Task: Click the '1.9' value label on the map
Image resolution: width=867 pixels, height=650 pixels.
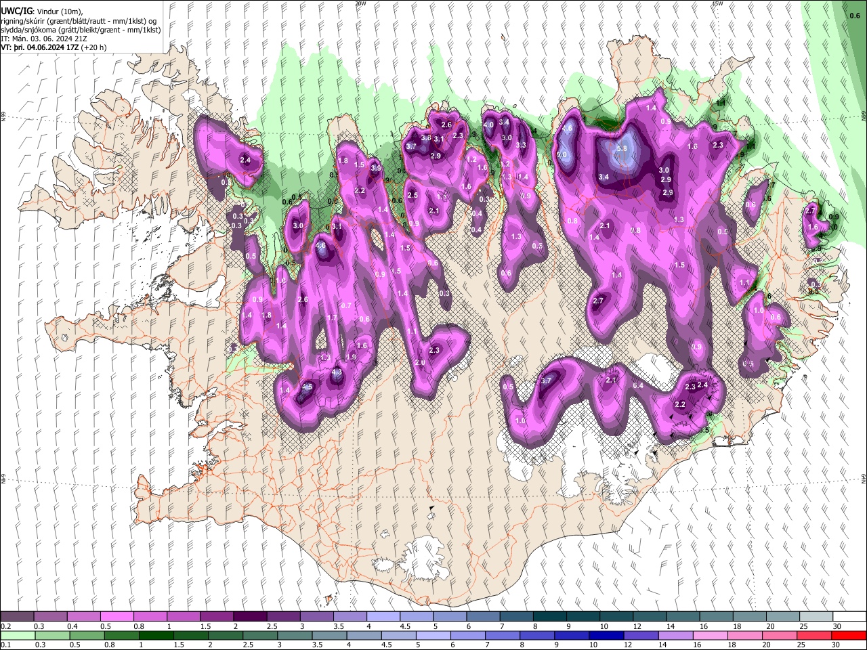Action: (x=351, y=357)
